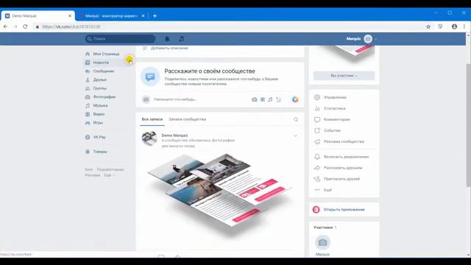Click Открыть приложение button

344,209
